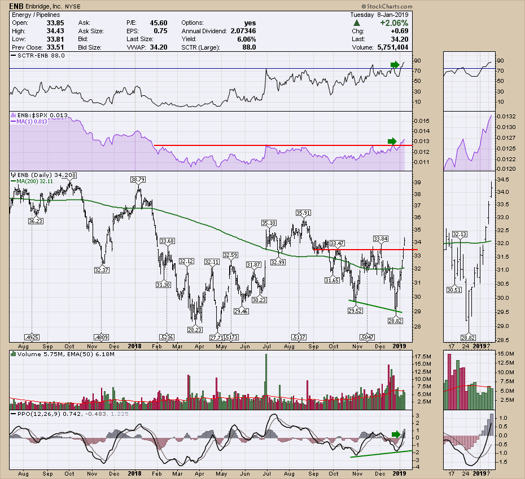
Task: Click the 30.51 label in the zoomed side panel
Action: (x=454, y=290)
